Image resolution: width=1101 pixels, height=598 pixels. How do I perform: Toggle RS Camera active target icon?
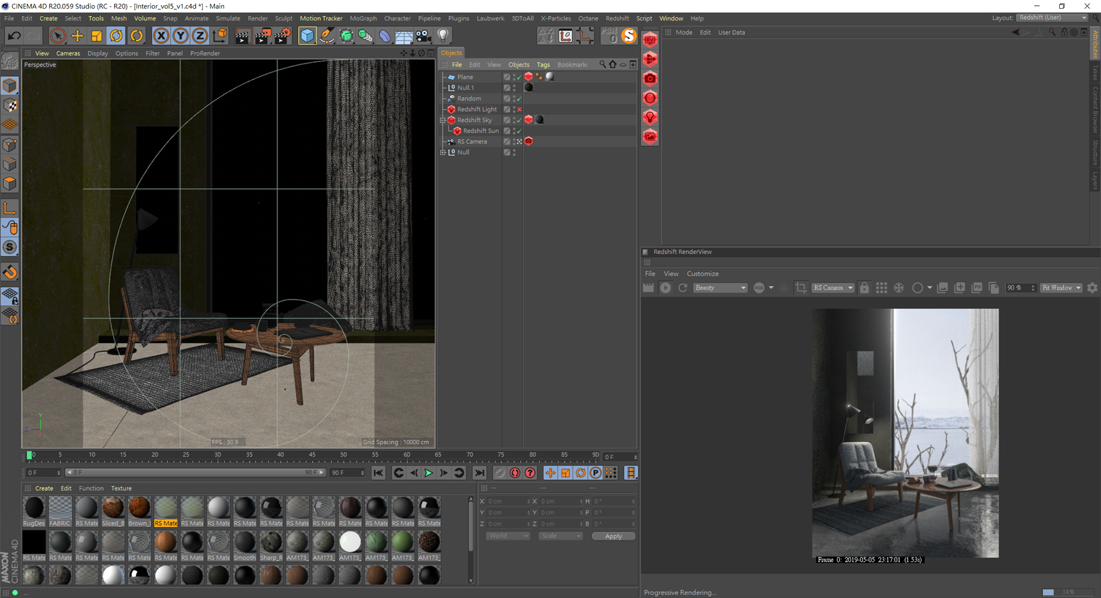pyautogui.click(x=520, y=142)
